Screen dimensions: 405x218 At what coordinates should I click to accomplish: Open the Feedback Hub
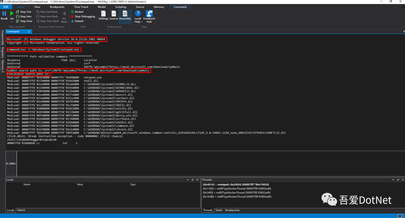point(149,17)
